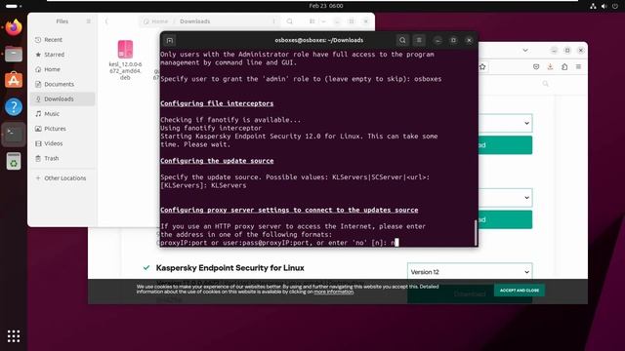Open the Files view options dropdown arrow
Viewport: 625px width, 351px height.
pyautogui.click(x=323, y=21)
